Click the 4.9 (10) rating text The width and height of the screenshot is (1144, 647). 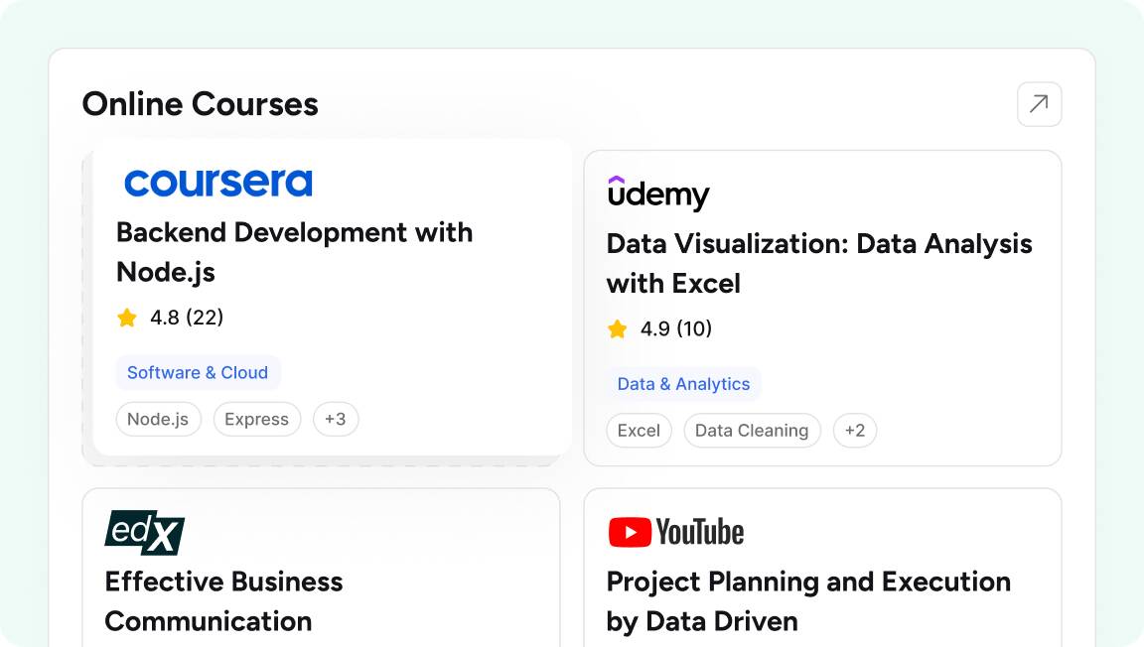pos(676,329)
